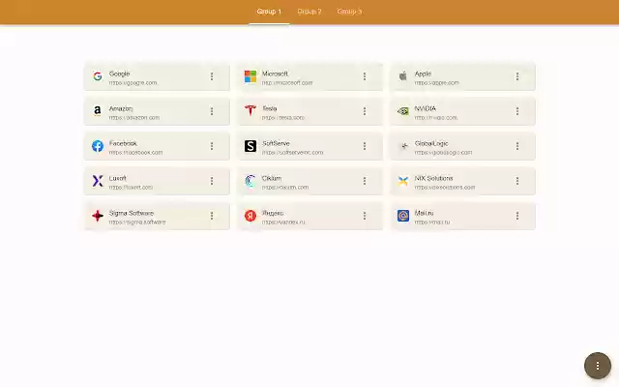Click the apple.com URL text
The height and width of the screenshot is (387, 619).
(436, 83)
